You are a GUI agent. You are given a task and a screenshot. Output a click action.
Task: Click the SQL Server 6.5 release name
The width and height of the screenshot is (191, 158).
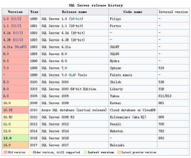point(54,61)
